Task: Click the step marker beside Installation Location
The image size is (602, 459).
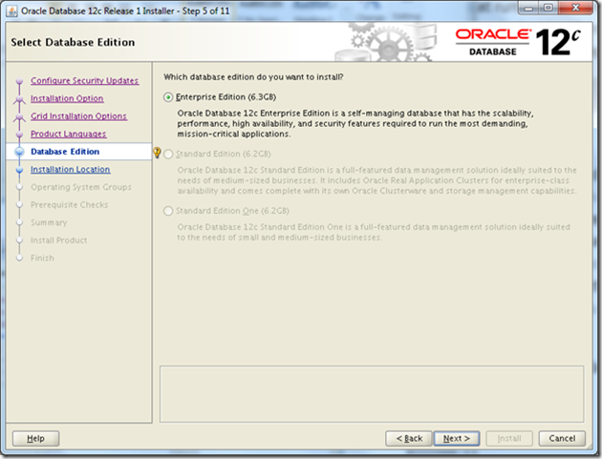Action: (x=19, y=170)
